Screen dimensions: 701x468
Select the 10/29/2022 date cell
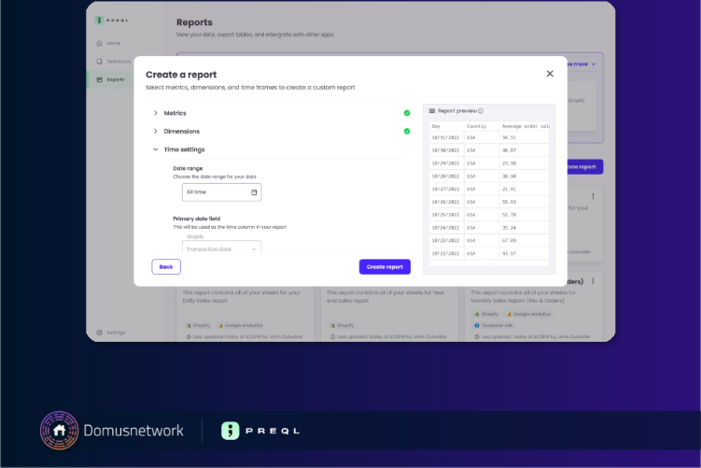(445, 163)
